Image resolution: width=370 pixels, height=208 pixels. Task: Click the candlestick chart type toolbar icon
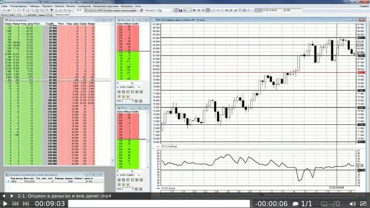click(176, 10)
